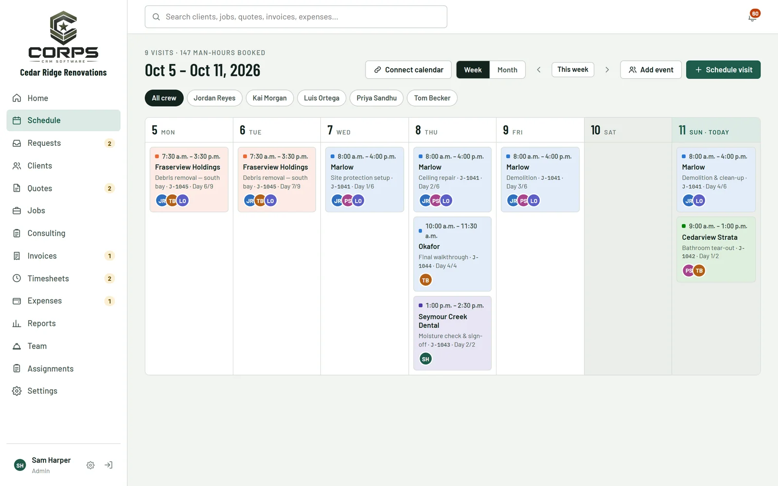Click the Add event button
The width and height of the screenshot is (778, 486).
pyautogui.click(x=651, y=70)
